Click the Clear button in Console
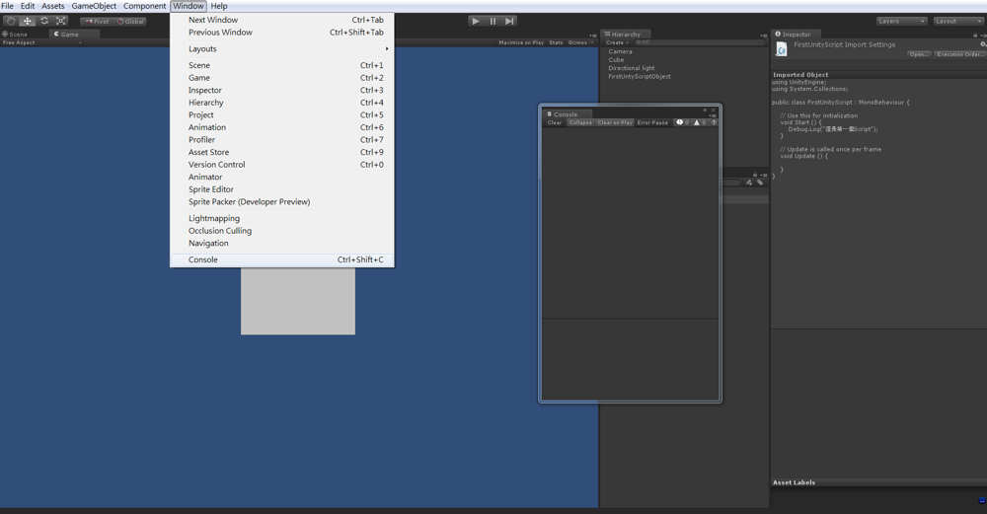This screenshot has height=514, width=987. coord(555,122)
